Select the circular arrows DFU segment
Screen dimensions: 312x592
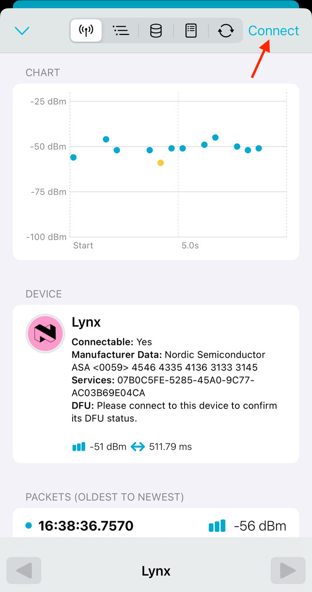click(226, 31)
